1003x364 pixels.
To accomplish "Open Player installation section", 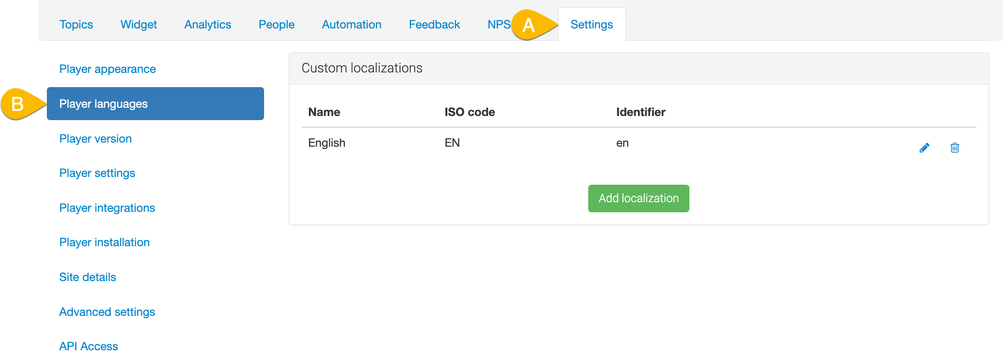I will (x=104, y=242).
